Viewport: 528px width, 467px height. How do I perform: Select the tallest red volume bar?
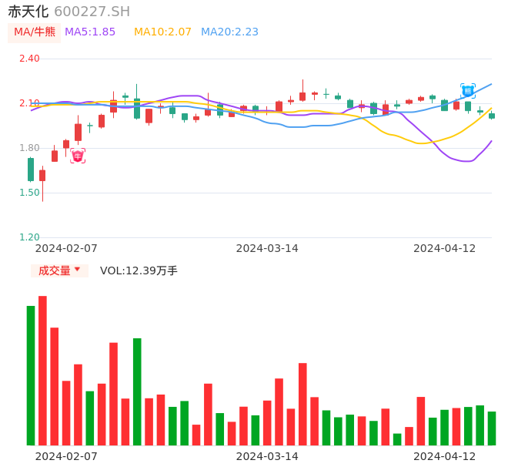pyautogui.click(x=42, y=370)
